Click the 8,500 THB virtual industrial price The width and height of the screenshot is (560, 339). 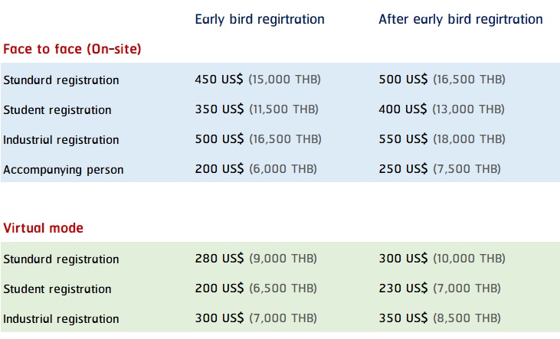click(467, 318)
